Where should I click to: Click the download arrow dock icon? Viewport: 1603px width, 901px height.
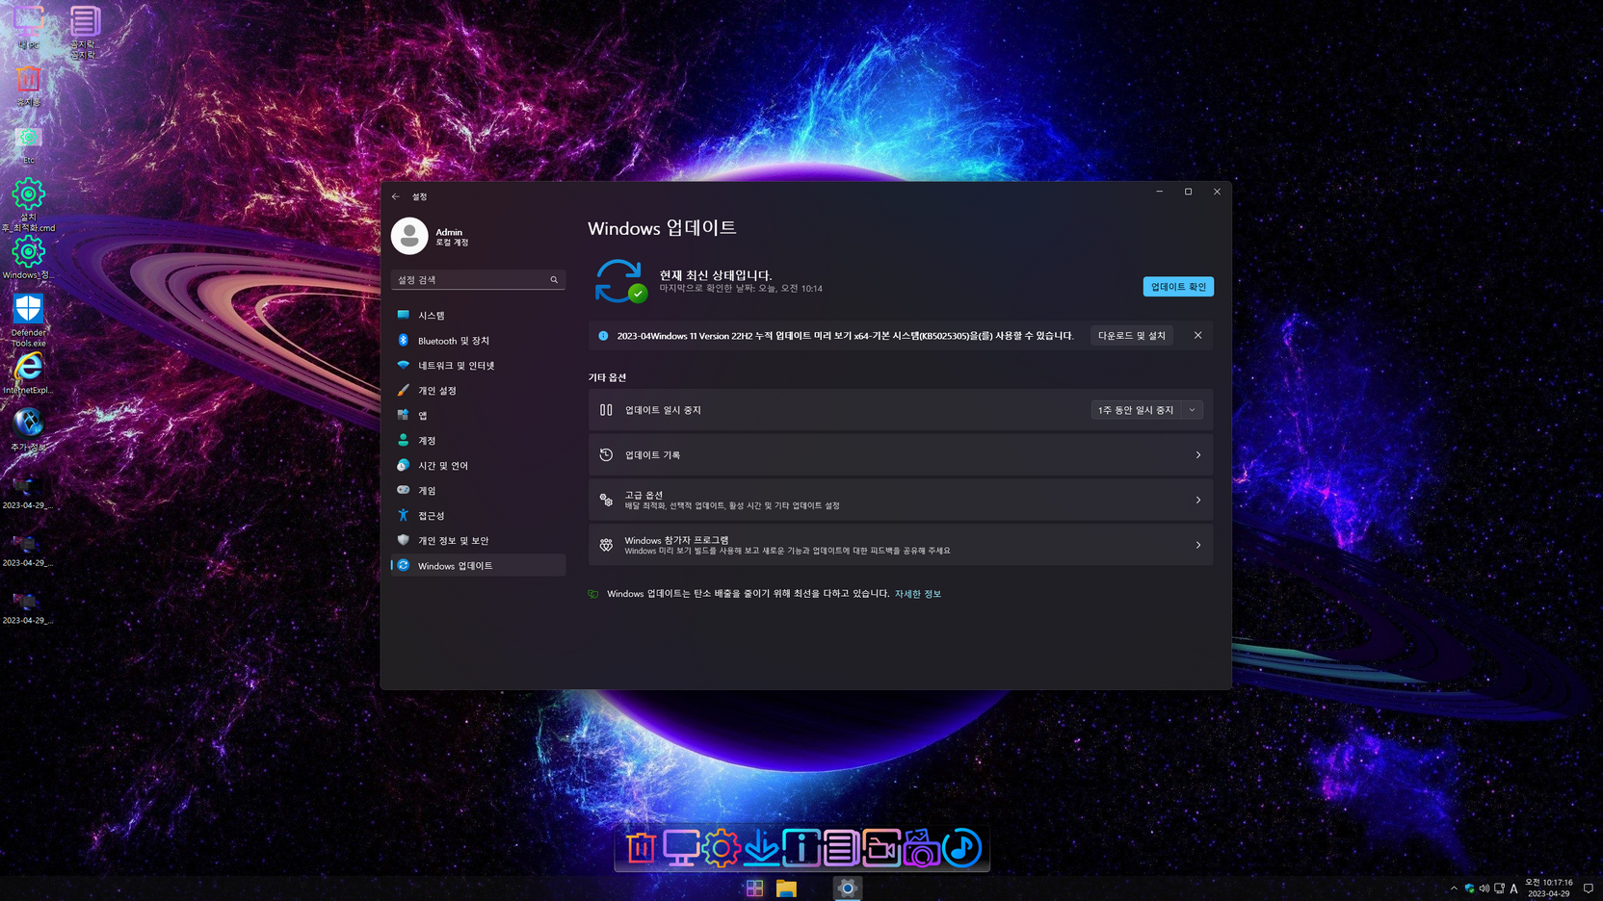(x=761, y=848)
